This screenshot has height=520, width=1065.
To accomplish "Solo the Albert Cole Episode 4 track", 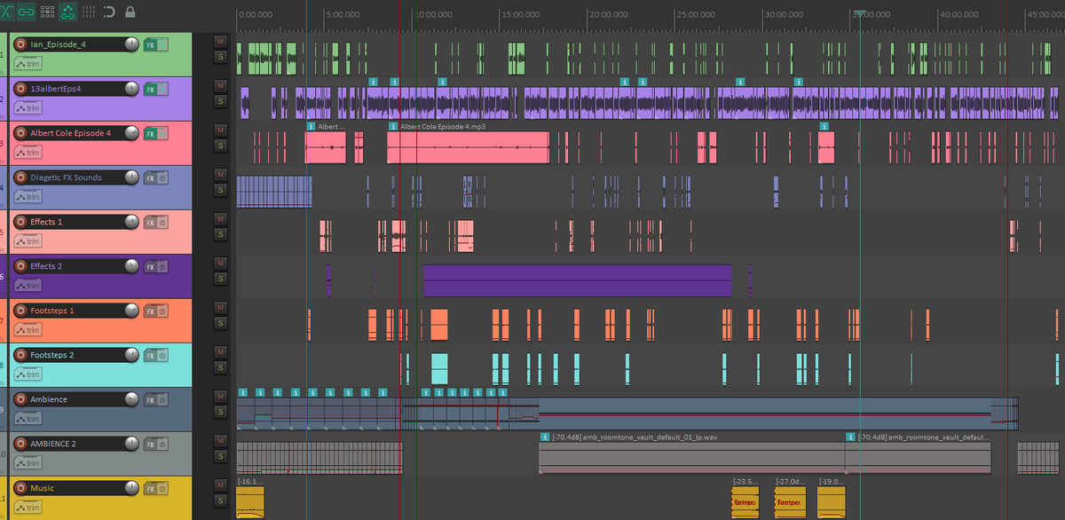I will tap(220, 145).
